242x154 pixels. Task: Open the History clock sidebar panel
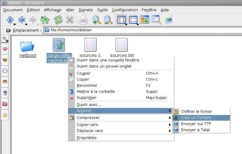point(5,71)
